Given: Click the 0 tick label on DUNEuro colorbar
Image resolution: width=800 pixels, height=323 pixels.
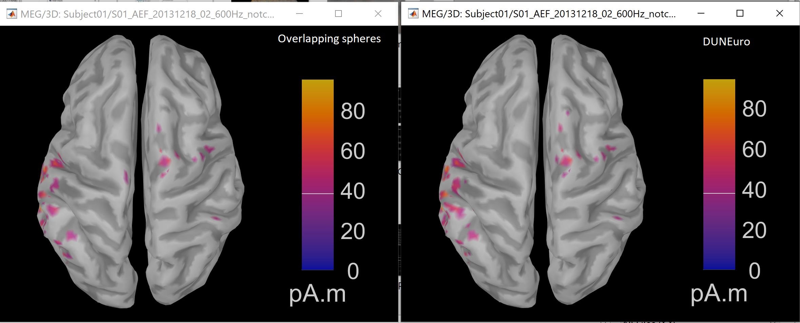Looking at the screenshot, I should [754, 271].
